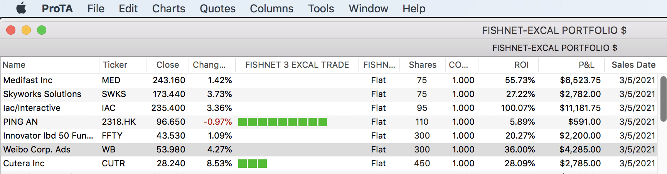
Task: Open the Charts menu
Action: pos(168,8)
